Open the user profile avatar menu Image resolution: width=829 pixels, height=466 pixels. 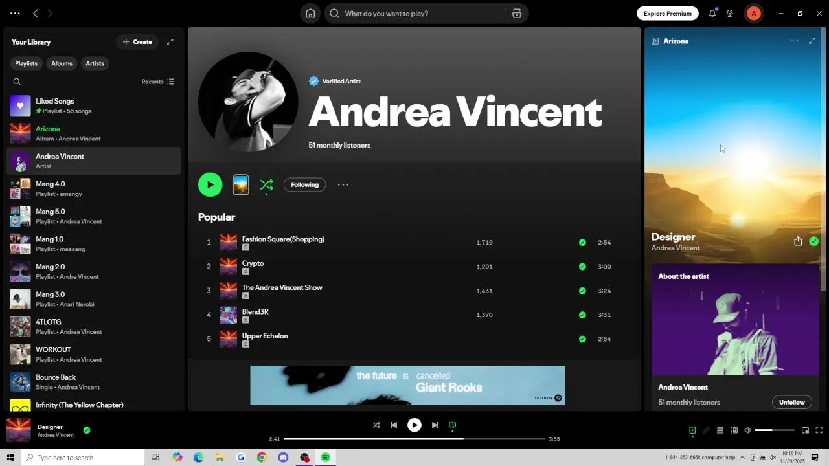point(753,14)
